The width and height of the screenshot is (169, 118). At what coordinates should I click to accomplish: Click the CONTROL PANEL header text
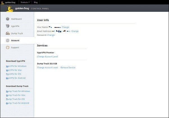click(x=40, y=9)
